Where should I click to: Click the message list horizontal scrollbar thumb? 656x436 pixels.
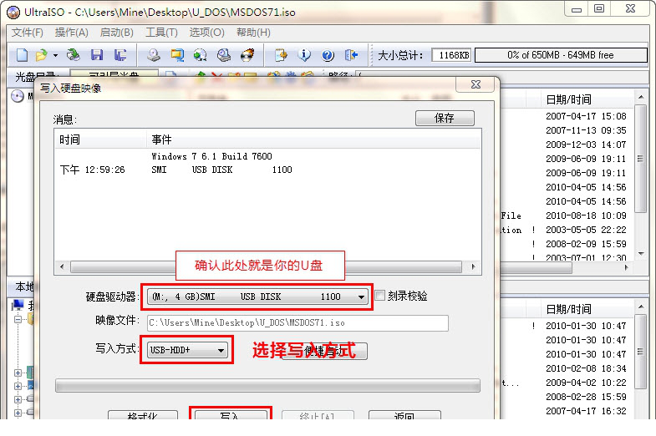(266, 266)
